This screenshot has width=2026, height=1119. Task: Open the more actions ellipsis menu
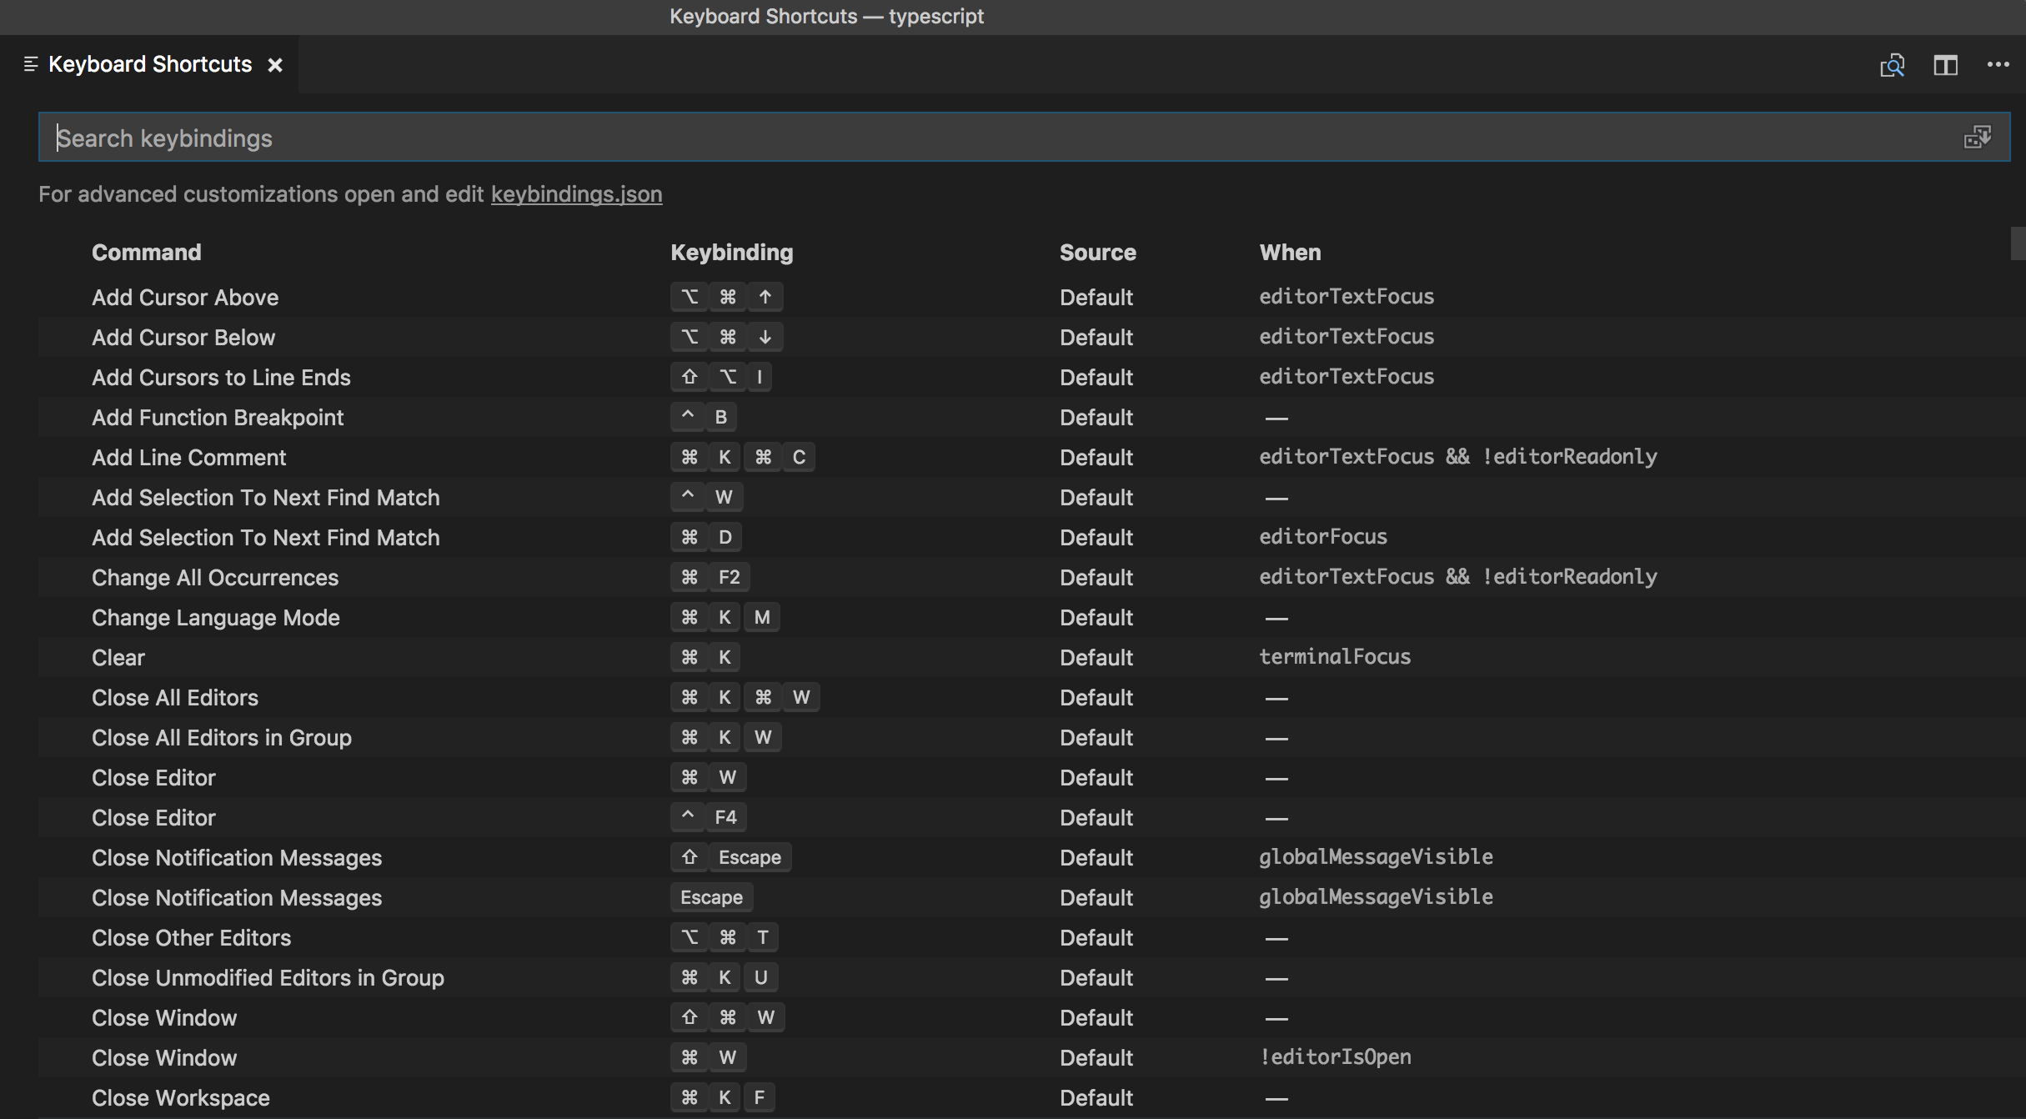(x=1998, y=65)
